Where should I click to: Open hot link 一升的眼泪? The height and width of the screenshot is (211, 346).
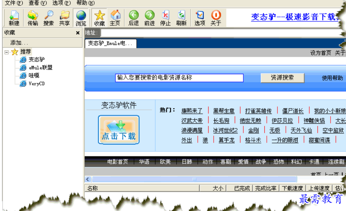point(285,140)
